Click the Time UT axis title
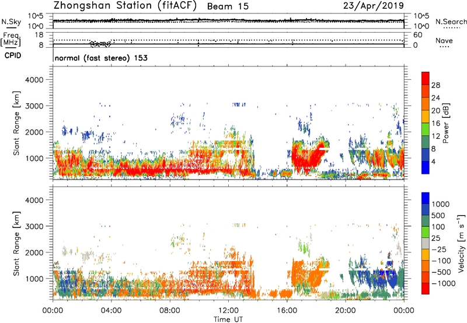467x323 pixels. [x=228, y=320]
